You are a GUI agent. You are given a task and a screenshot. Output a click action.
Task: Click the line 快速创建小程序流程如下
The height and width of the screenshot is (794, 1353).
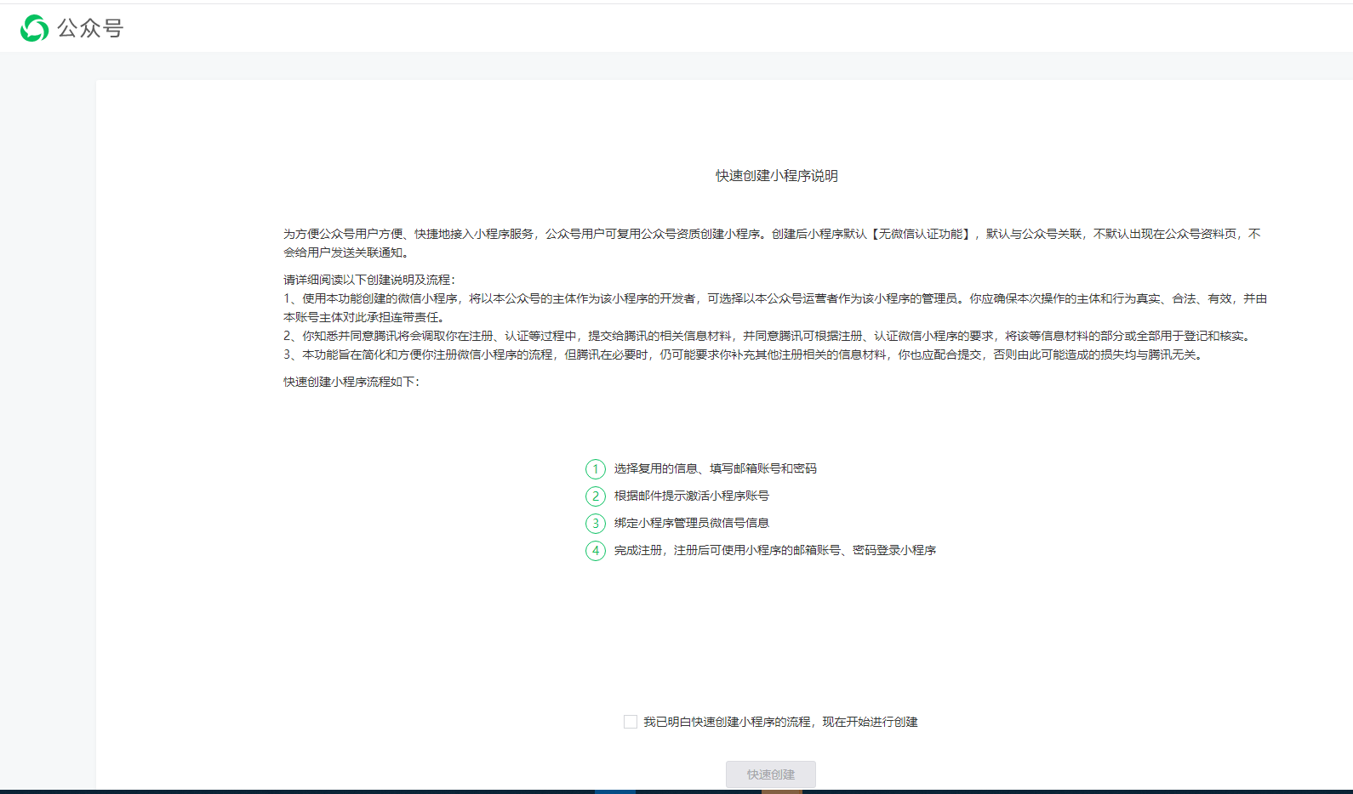351,382
